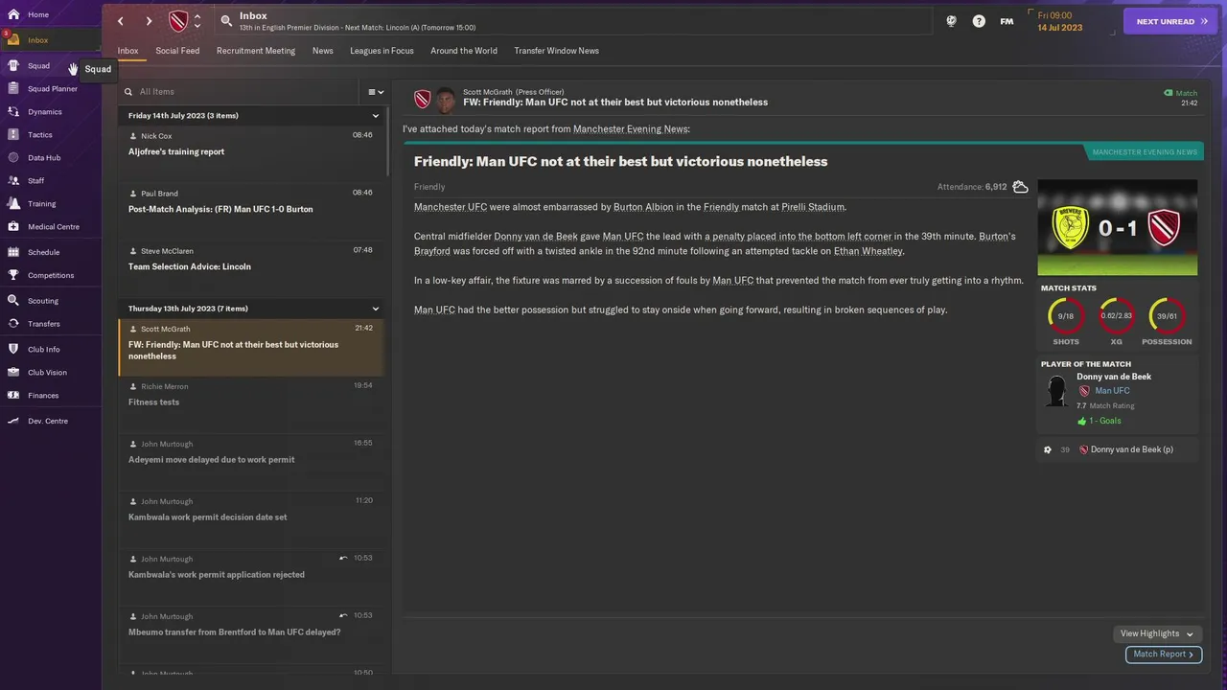This screenshot has height=690, width=1227.
Task: Switch to Transfer Window News tab
Action: click(x=556, y=51)
